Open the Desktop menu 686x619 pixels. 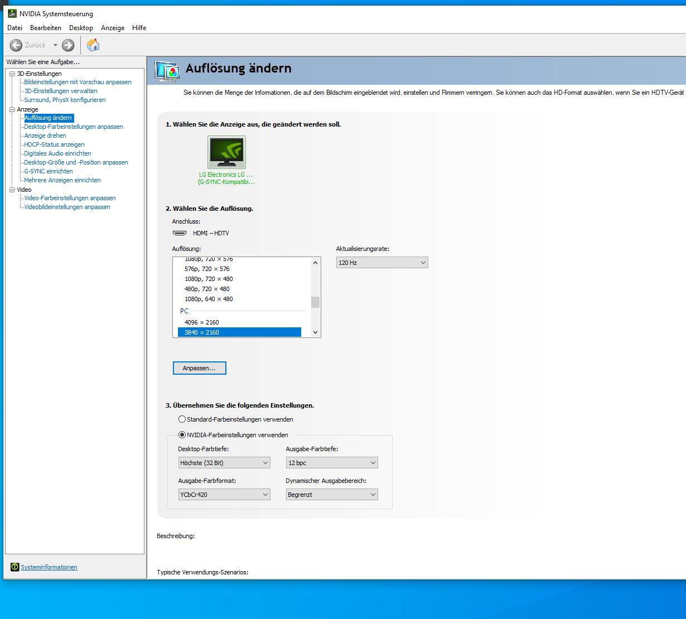point(81,27)
